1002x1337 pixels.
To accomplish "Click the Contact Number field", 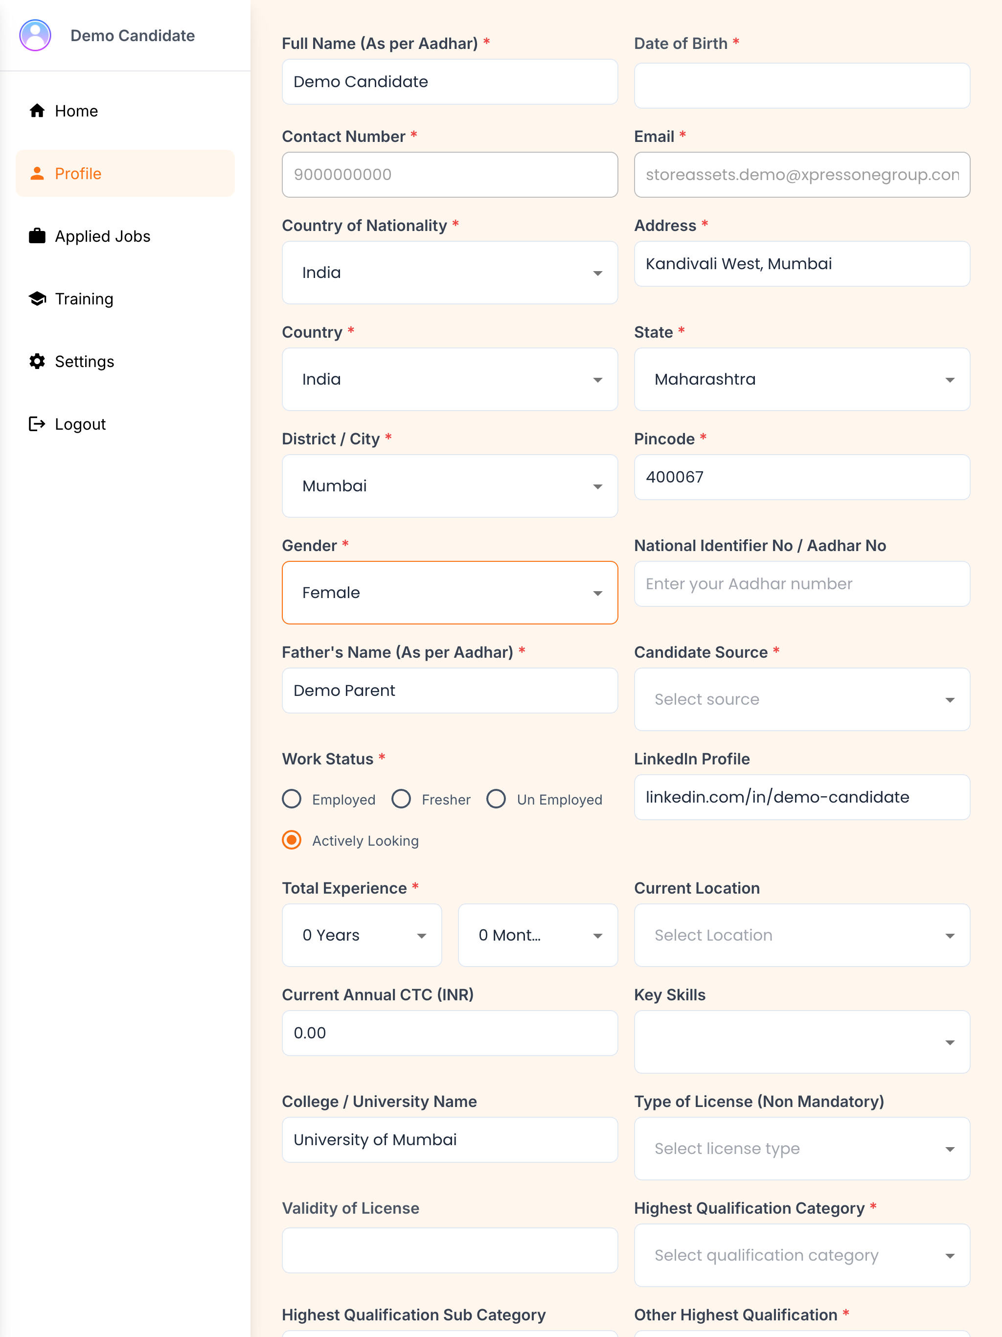I will [450, 175].
